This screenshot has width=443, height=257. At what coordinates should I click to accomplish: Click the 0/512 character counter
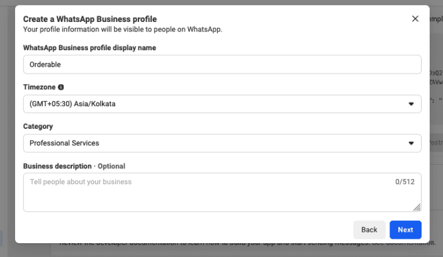click(x=405, y=182)
